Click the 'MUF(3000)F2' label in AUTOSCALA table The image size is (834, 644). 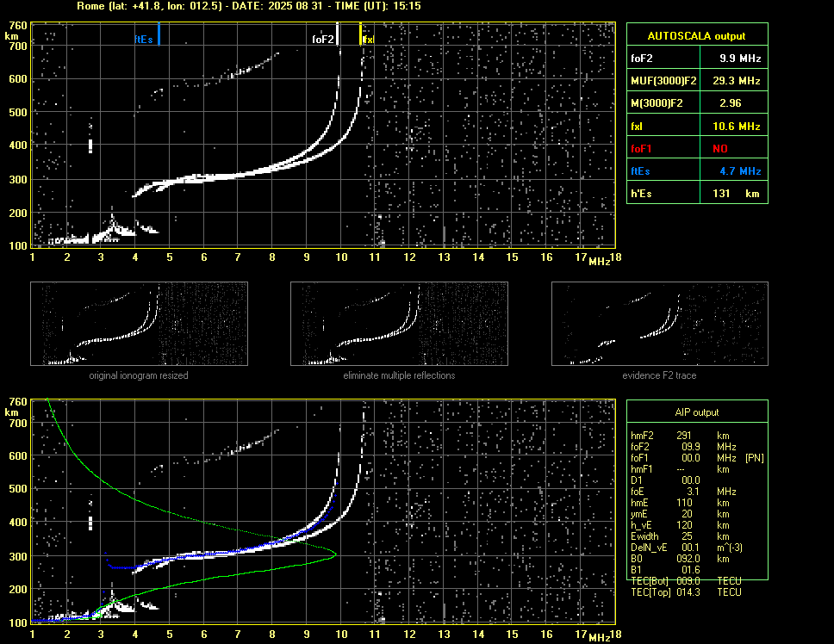(x=663, y=81)
